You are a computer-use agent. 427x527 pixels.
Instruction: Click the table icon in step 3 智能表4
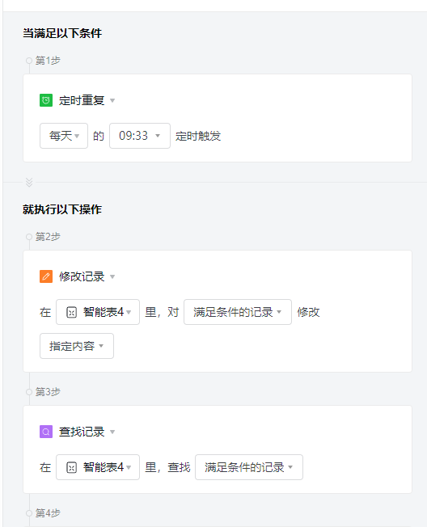tap(72, 467)
